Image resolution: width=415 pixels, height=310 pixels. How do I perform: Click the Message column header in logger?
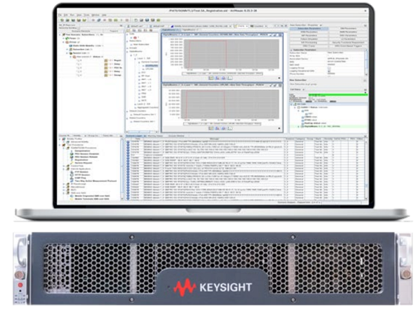214,139
